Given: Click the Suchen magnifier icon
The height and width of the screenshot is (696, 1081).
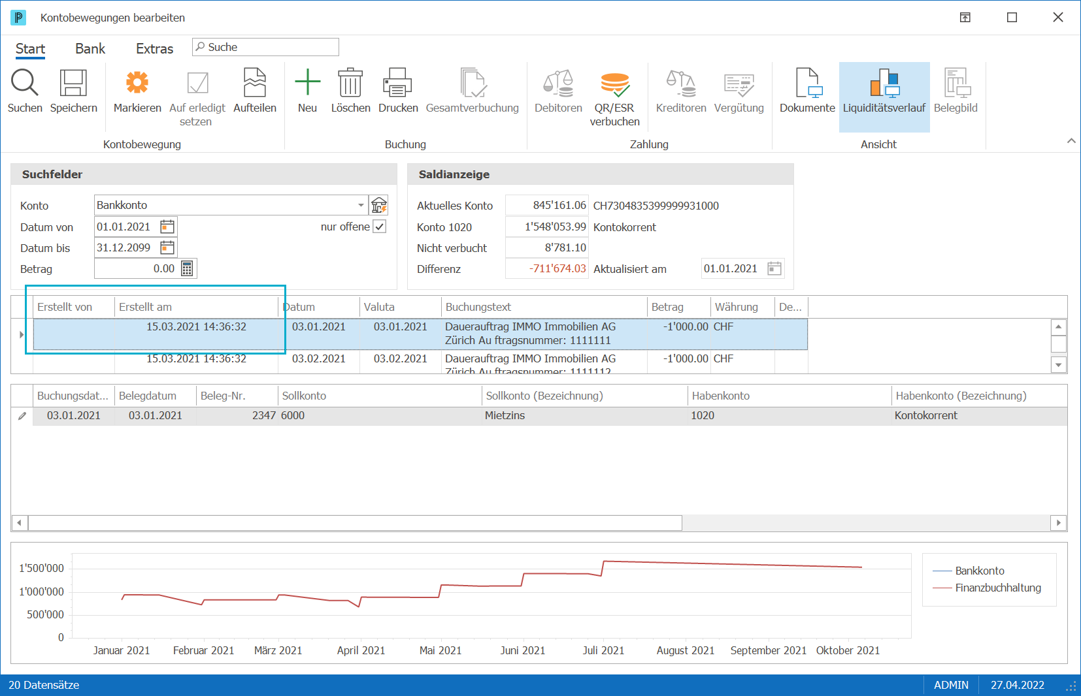Looking at the screenshot, I should click(25, 84).
